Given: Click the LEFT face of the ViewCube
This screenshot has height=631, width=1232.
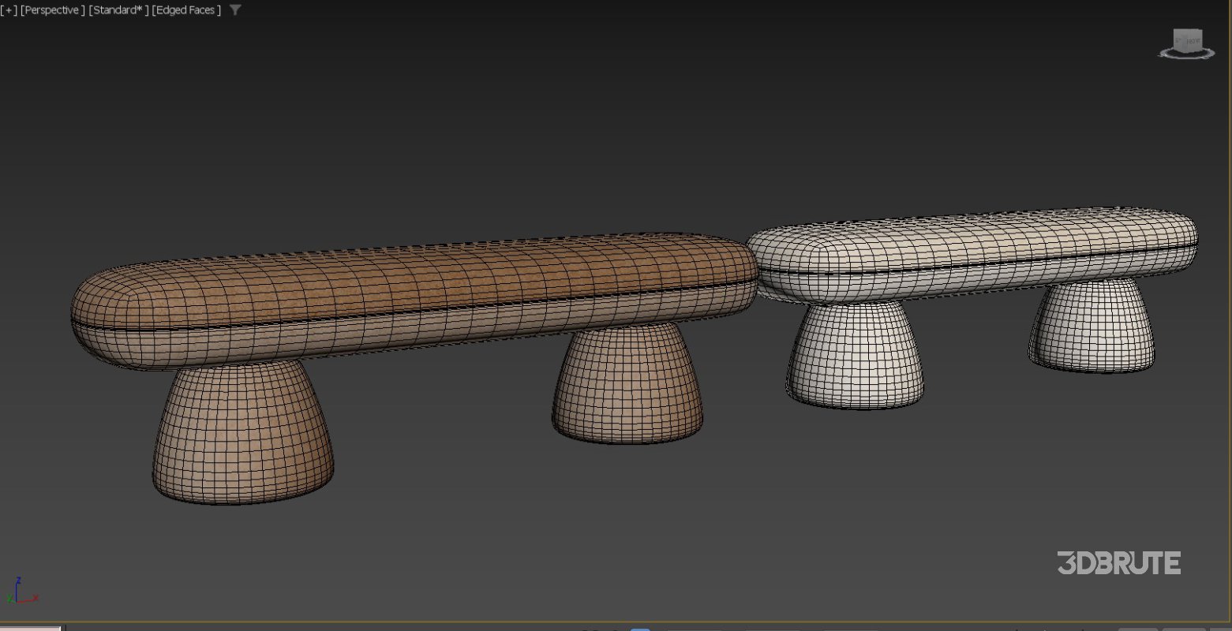Looking at the screenshot, I should [1178, 40].
